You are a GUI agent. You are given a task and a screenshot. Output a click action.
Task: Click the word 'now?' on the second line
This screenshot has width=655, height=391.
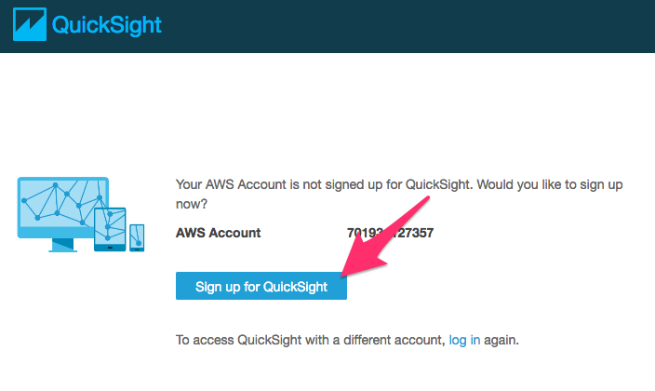point(192,203)
